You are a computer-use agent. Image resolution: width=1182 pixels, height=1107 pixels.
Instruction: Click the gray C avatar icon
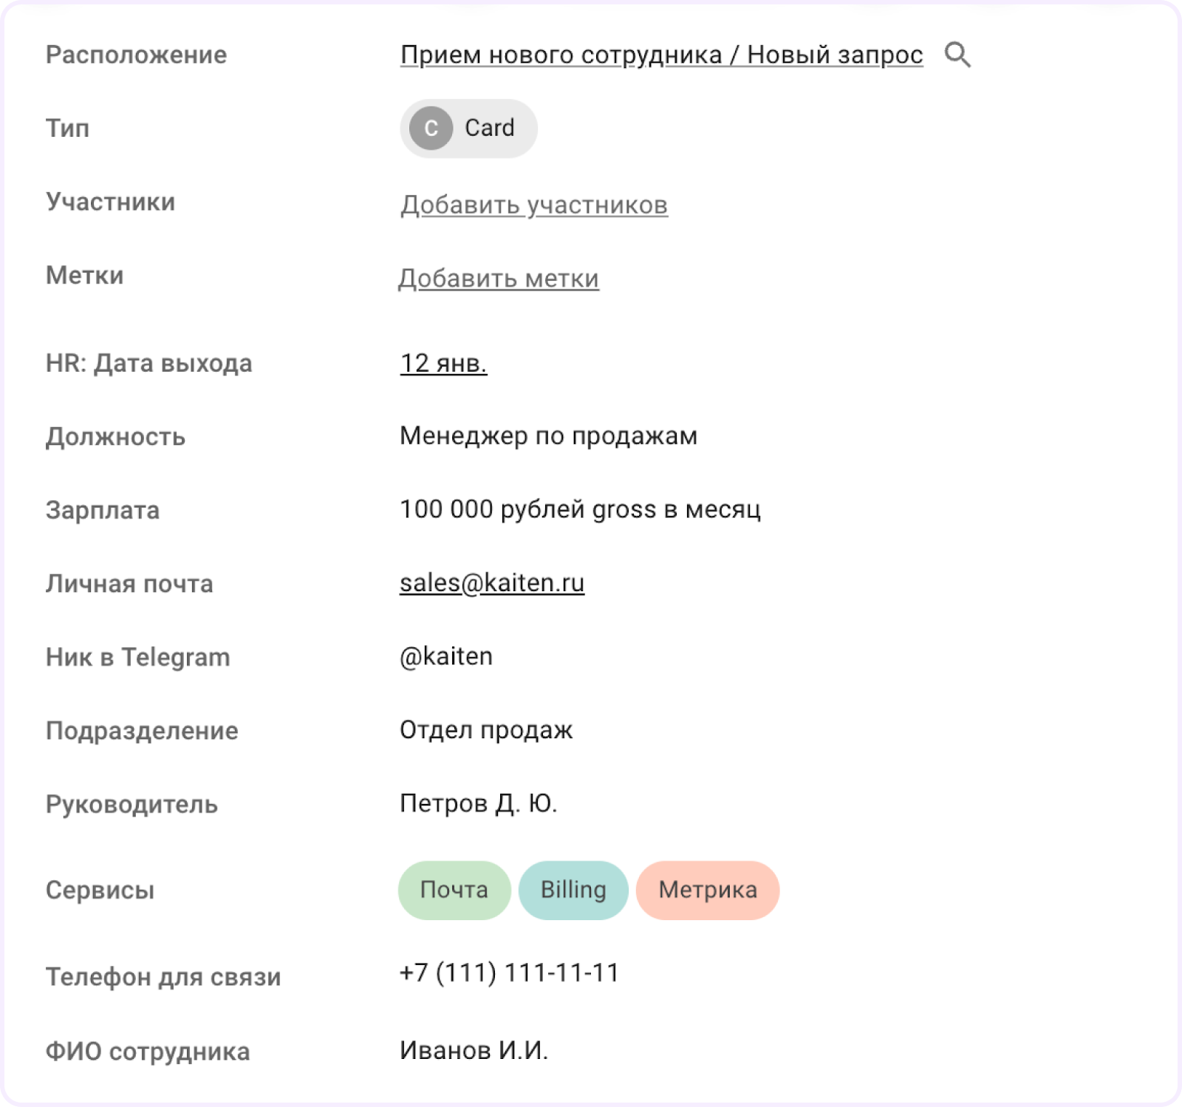pos(431,129)
